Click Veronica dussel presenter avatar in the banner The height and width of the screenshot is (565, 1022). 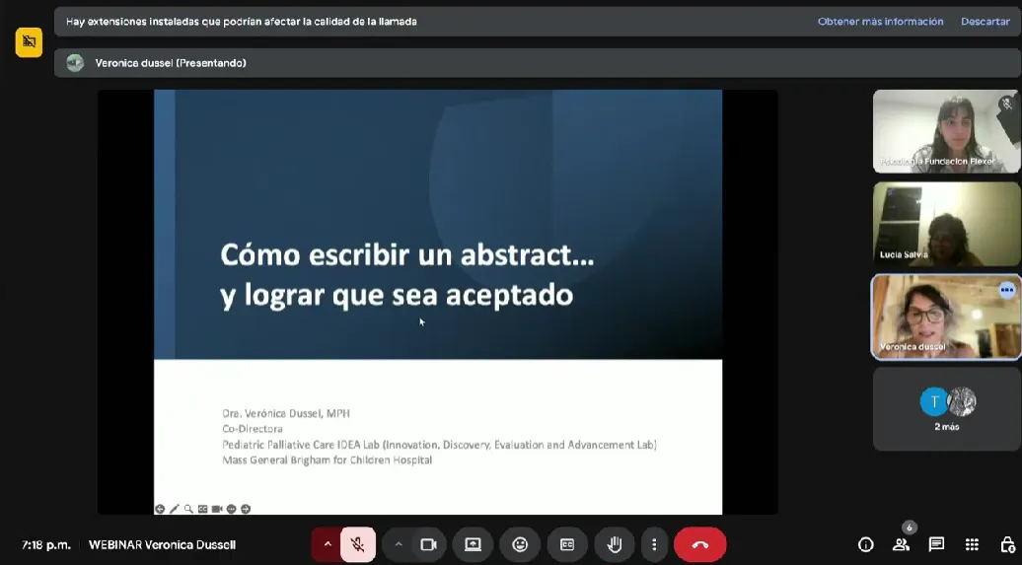pos(76,63)
